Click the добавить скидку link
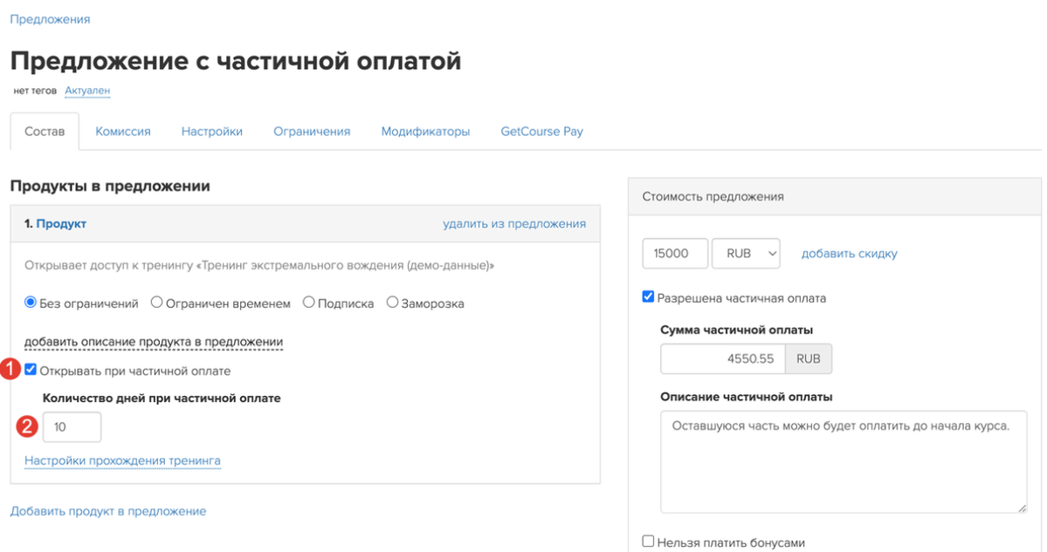 click(x=850, y=254)
